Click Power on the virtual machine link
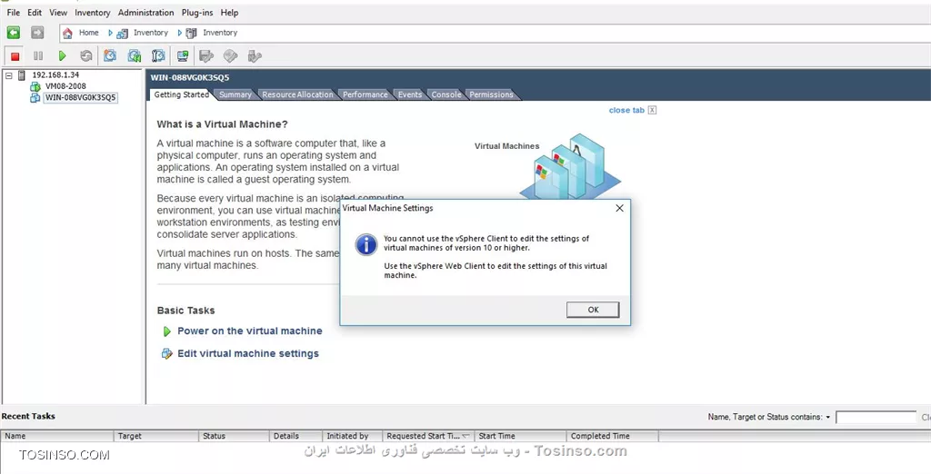931x474 pixels. [x=250, y=331]
